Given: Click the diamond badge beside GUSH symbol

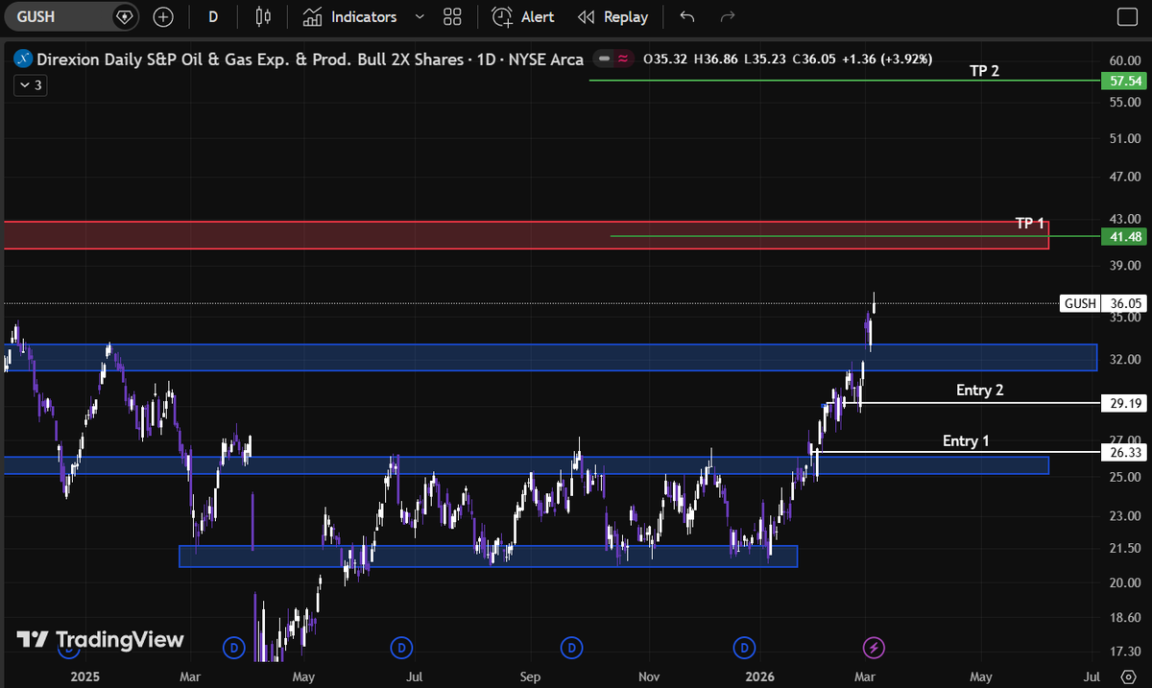Looking at the screenshot, I should point(125,17).
